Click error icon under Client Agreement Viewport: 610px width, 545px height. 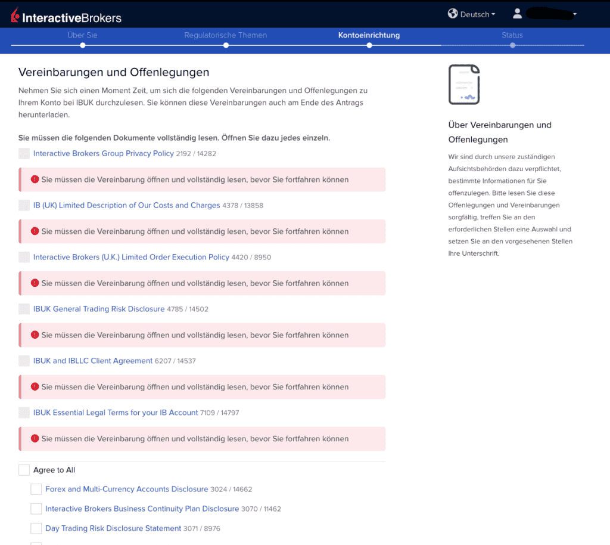point(35,386)
